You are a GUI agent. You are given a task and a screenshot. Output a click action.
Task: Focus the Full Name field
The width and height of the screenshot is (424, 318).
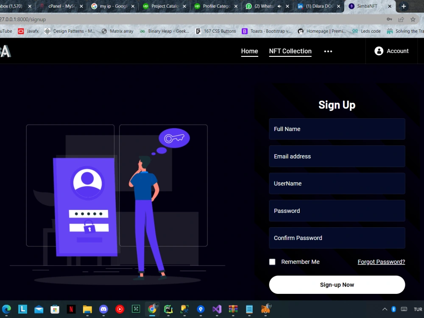(x=337, y=129)
